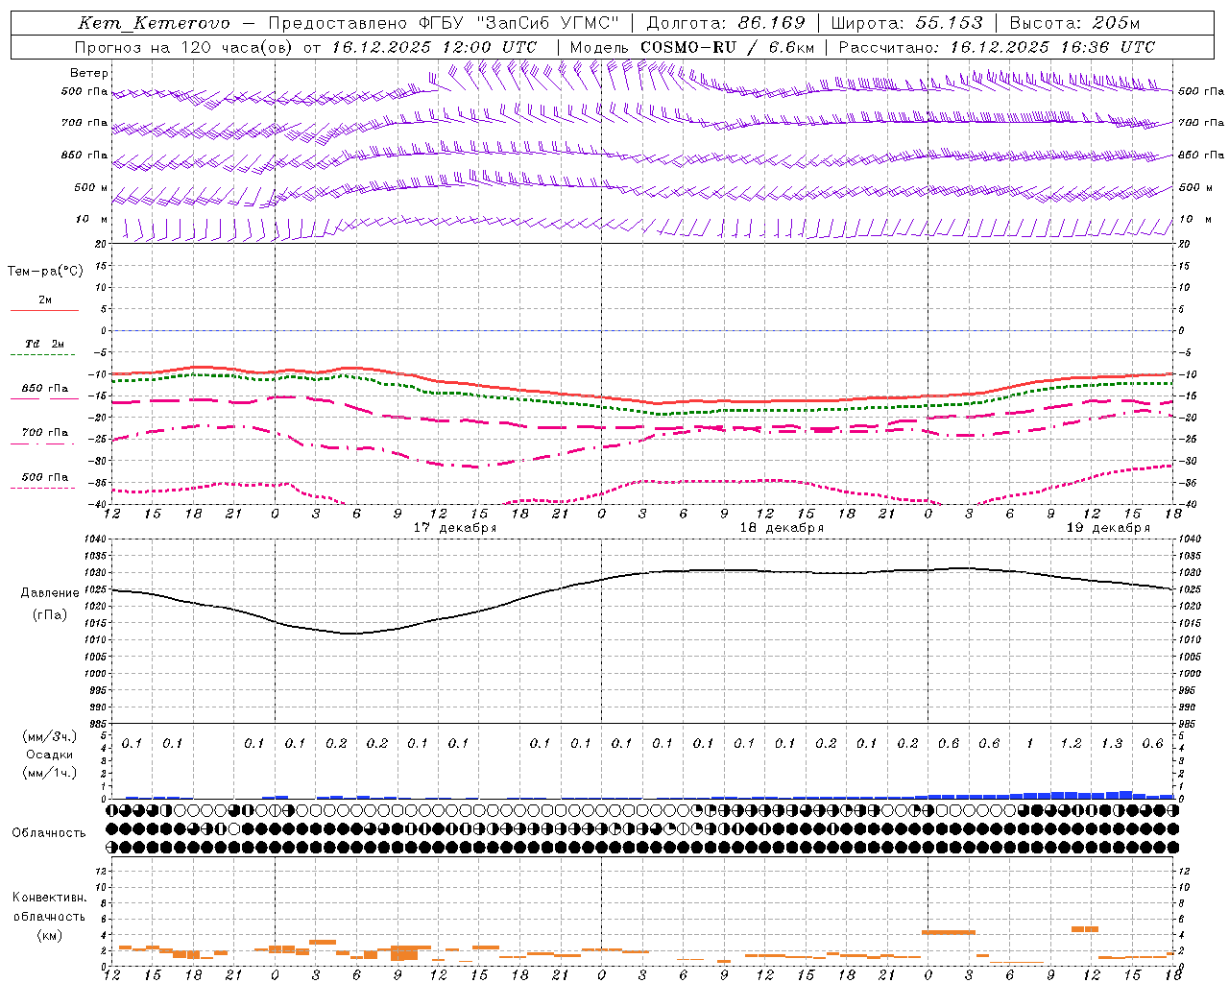Click the '17 декабря' date label

(x=455, y=528)
